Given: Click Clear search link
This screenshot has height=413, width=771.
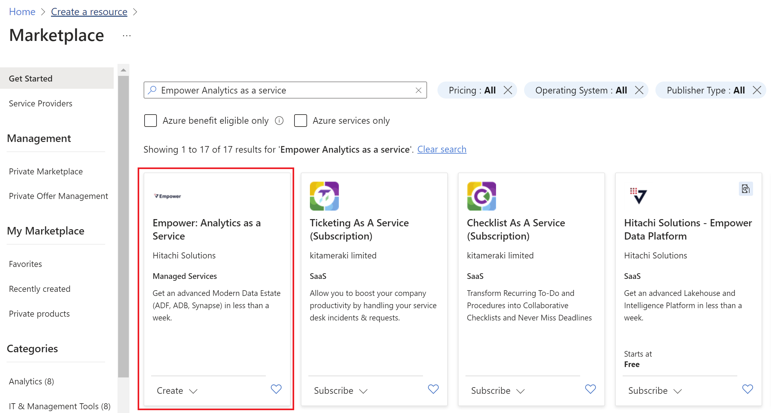Looking at the screenshot, I should pyautogui.click(x=442, y=149).
